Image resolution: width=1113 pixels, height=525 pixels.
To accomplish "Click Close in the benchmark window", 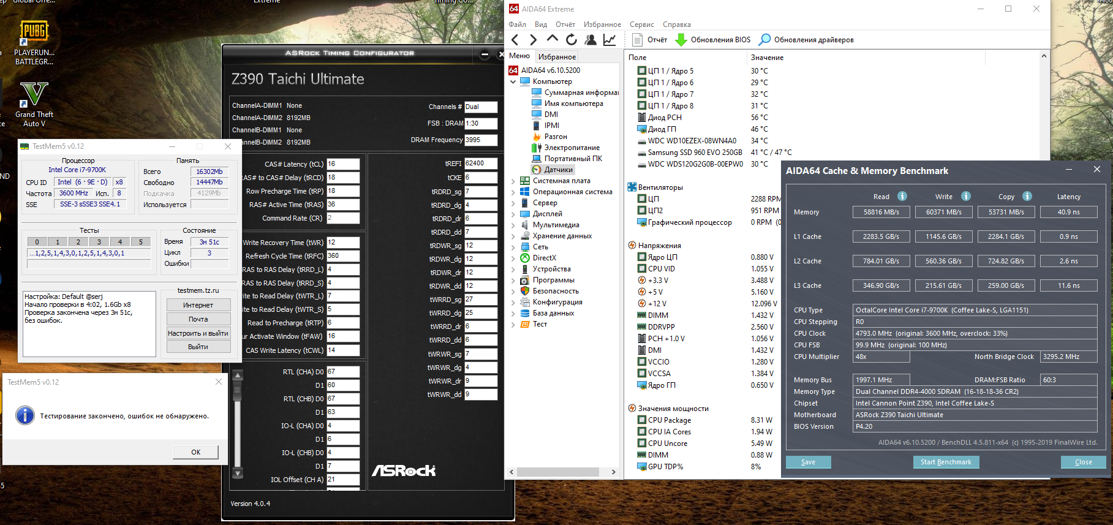I will click(1083, 462).
